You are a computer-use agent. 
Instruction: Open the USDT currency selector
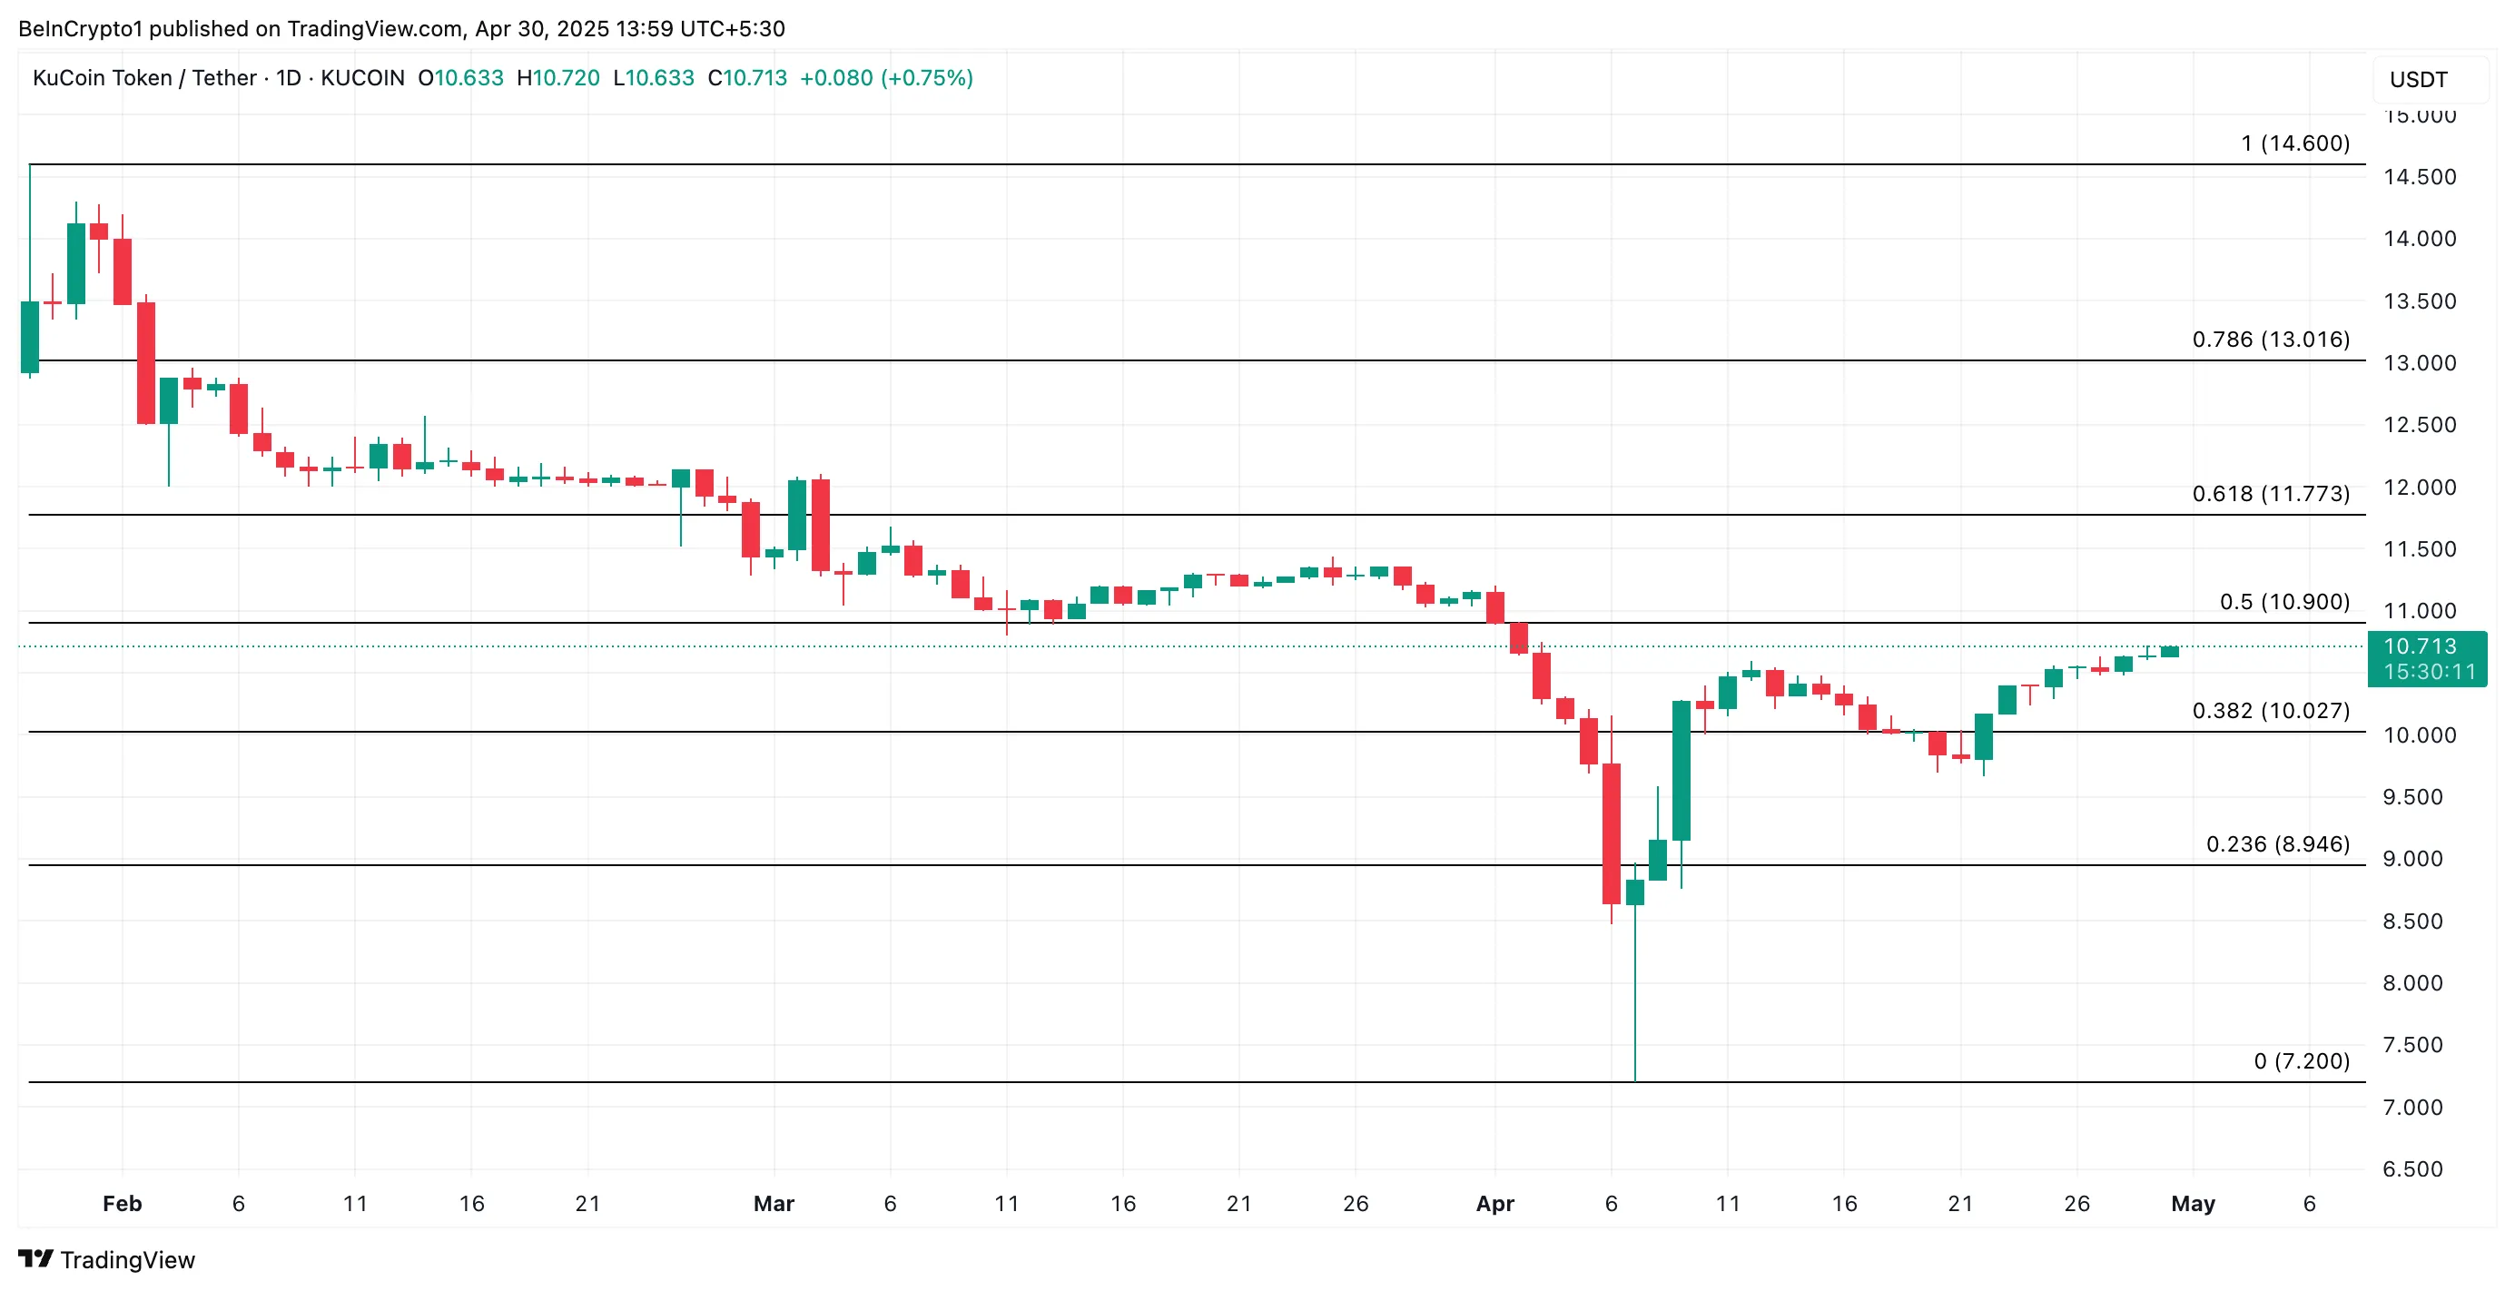[2419, 79]
